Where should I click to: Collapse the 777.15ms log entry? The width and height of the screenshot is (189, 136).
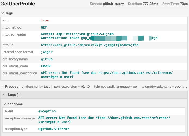point(5,104)
